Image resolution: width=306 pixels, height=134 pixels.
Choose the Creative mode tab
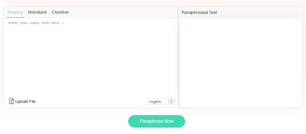click(60, 12)
